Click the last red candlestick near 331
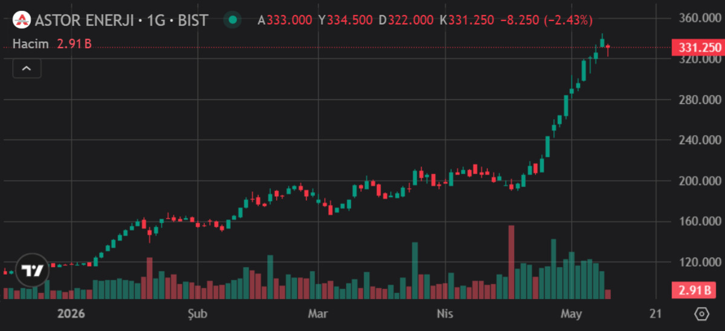The image size is (725, 331). coord(608,50)
